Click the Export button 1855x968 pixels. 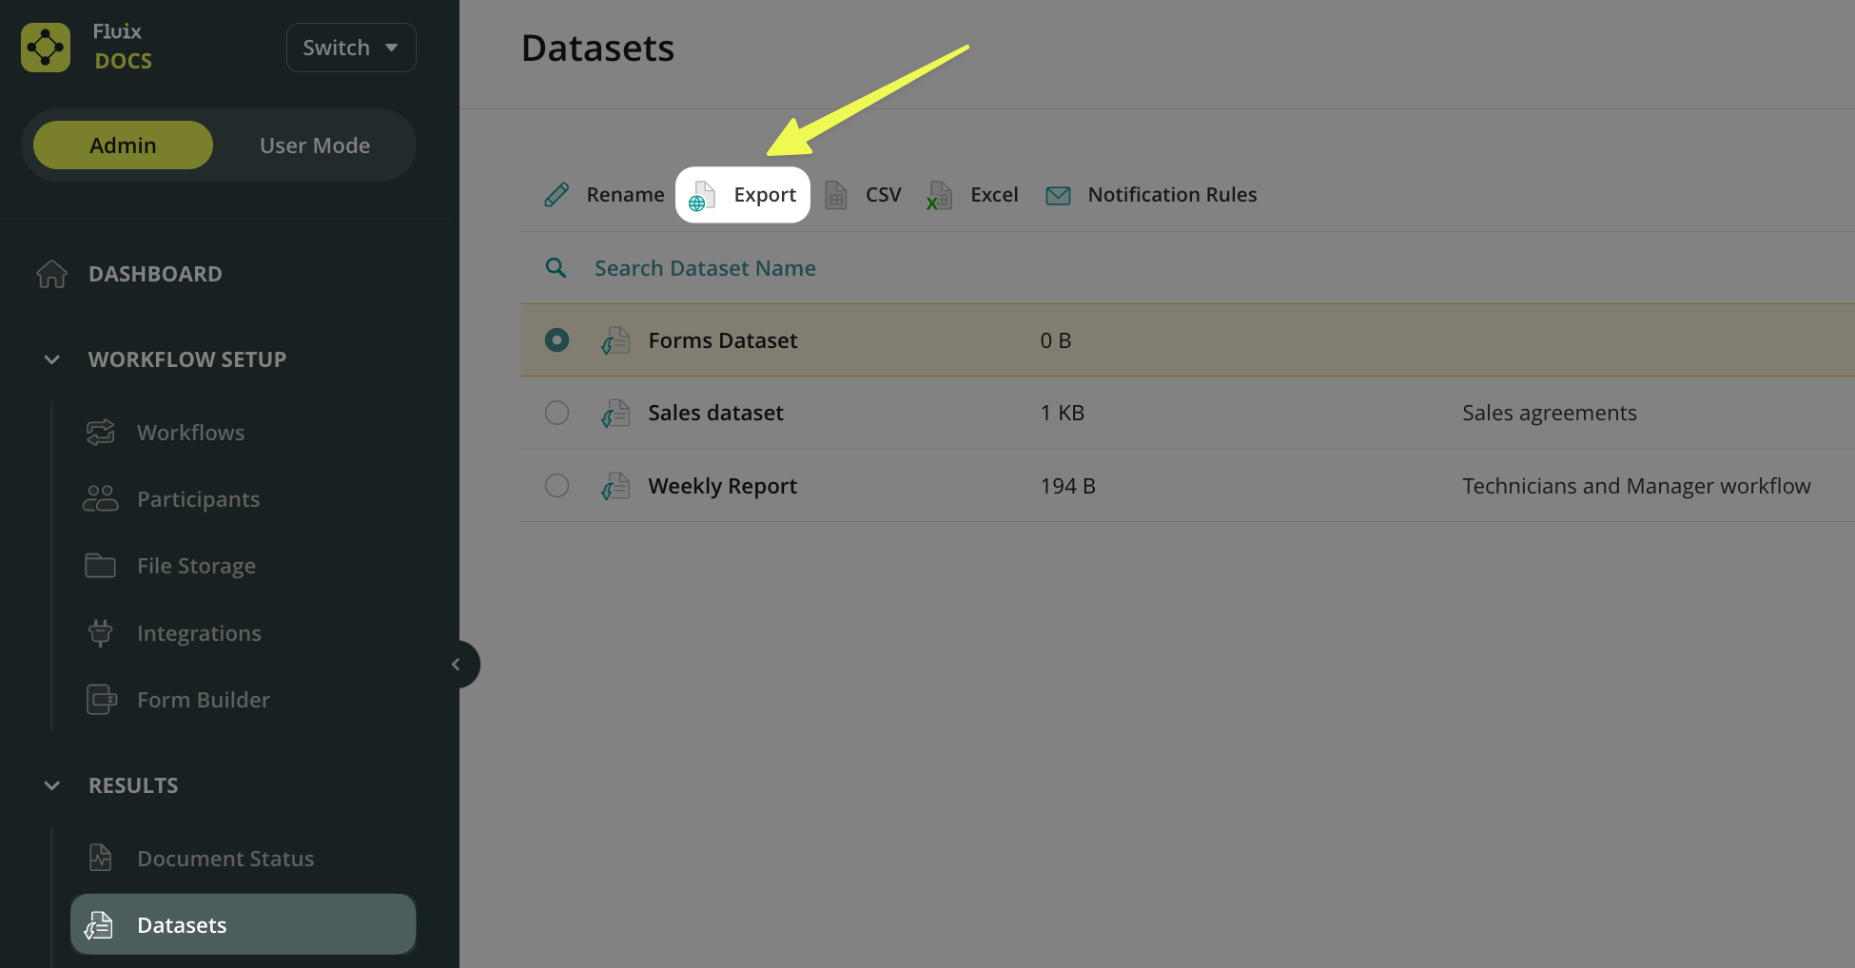click(x=743, y=195)
